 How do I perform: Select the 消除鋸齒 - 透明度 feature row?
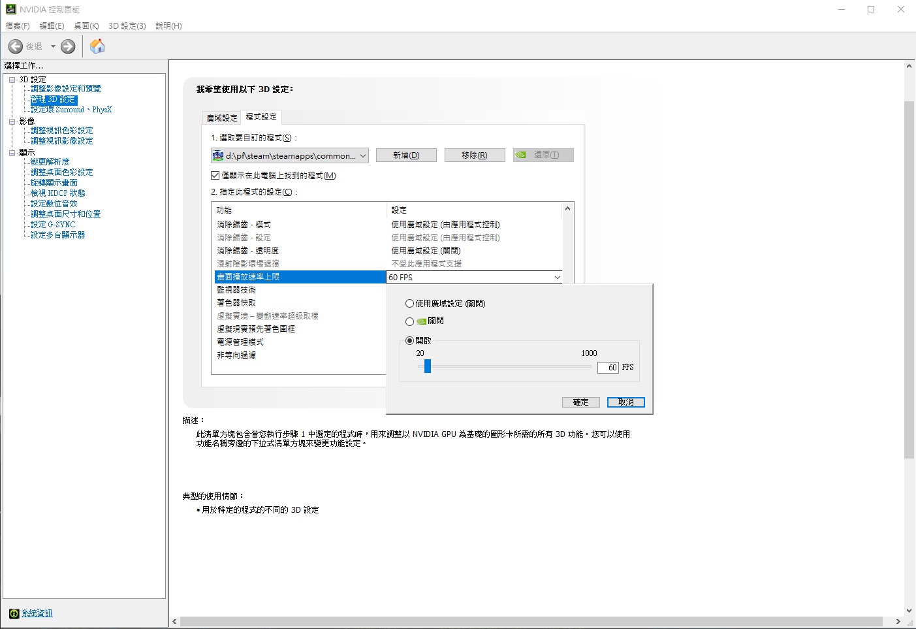click(387, 251)
